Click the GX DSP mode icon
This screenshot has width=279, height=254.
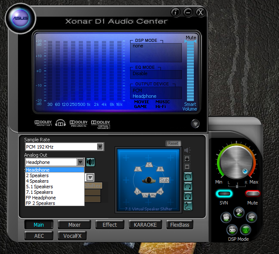[245, 229]
